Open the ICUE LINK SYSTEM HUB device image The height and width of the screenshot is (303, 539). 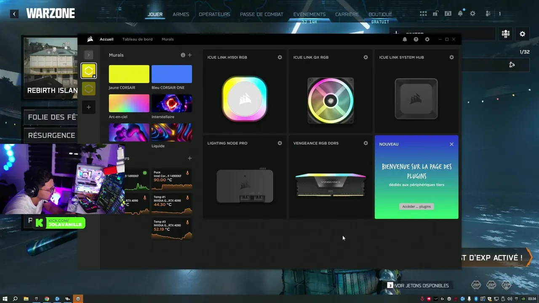[416, 98]
